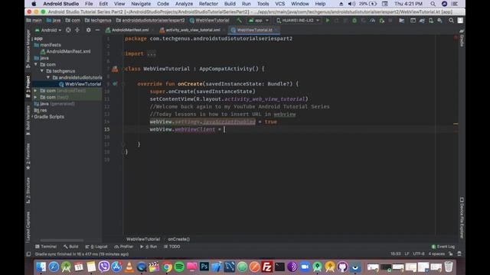Click the override gutter icon next to onCreate

pos(115,84)
